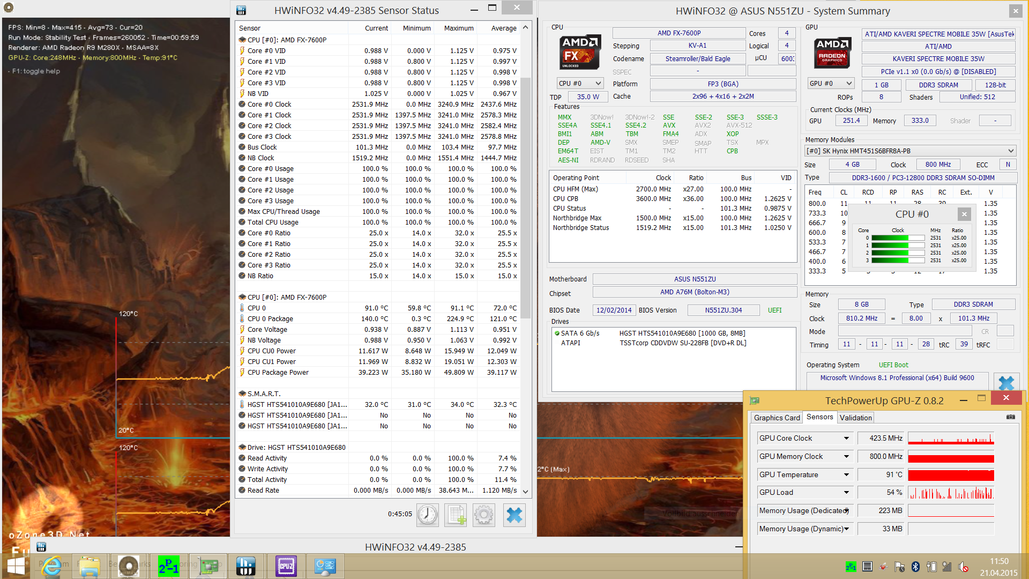Click the Bluetooth tray icon
This screenshot has width=1029, height=579.
tap(915, 567)
